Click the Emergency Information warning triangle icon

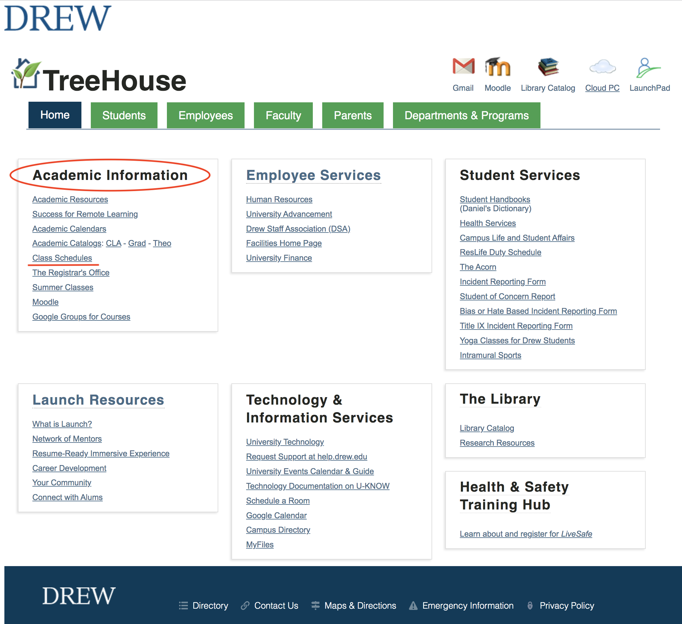pyautogui.click(x=413, y=606)
